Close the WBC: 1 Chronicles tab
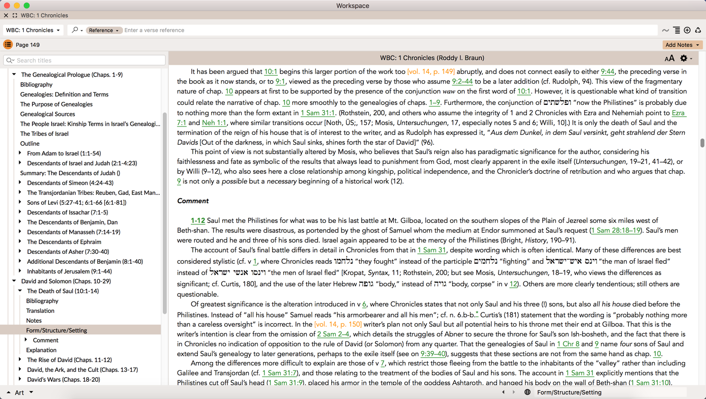This screenshot has height=399, width=706. pos(6,16)
